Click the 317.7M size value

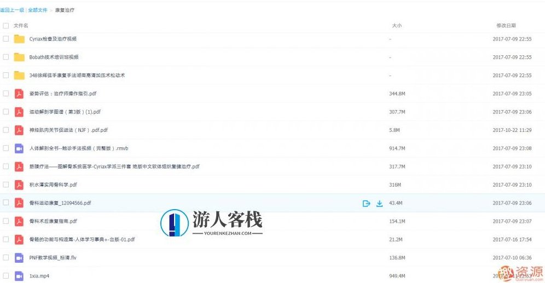coord(397,166)
